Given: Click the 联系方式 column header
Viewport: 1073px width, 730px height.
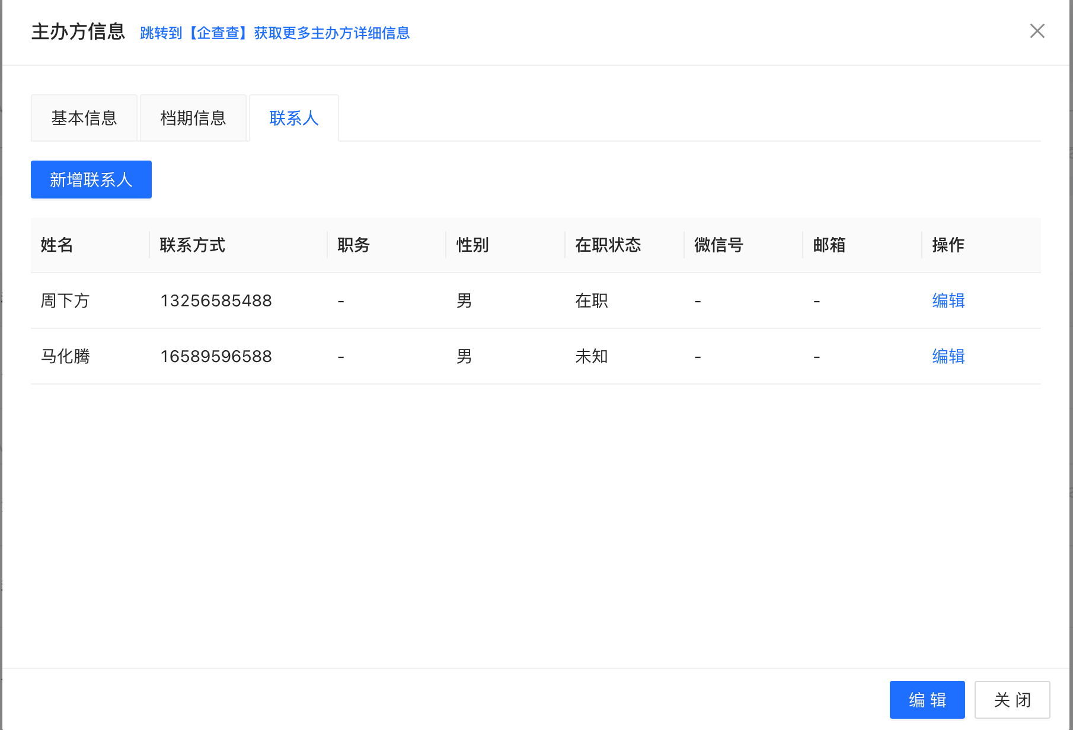Looking at the screenshot, I should coord(193,245).
